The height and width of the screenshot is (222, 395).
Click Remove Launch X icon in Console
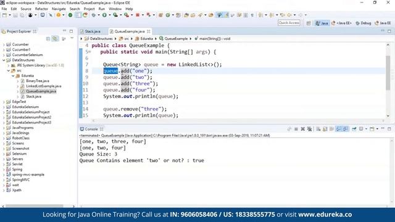(303, 129)
